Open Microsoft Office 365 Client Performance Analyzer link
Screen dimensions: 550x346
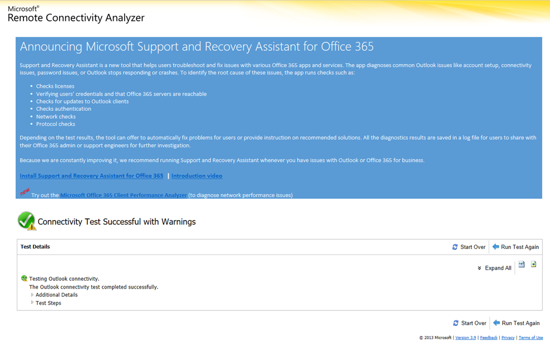124,196
